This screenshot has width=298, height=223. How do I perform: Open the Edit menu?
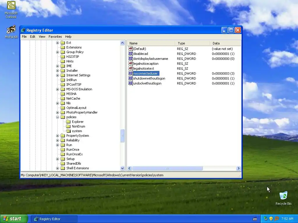click(x=33, y=37)
